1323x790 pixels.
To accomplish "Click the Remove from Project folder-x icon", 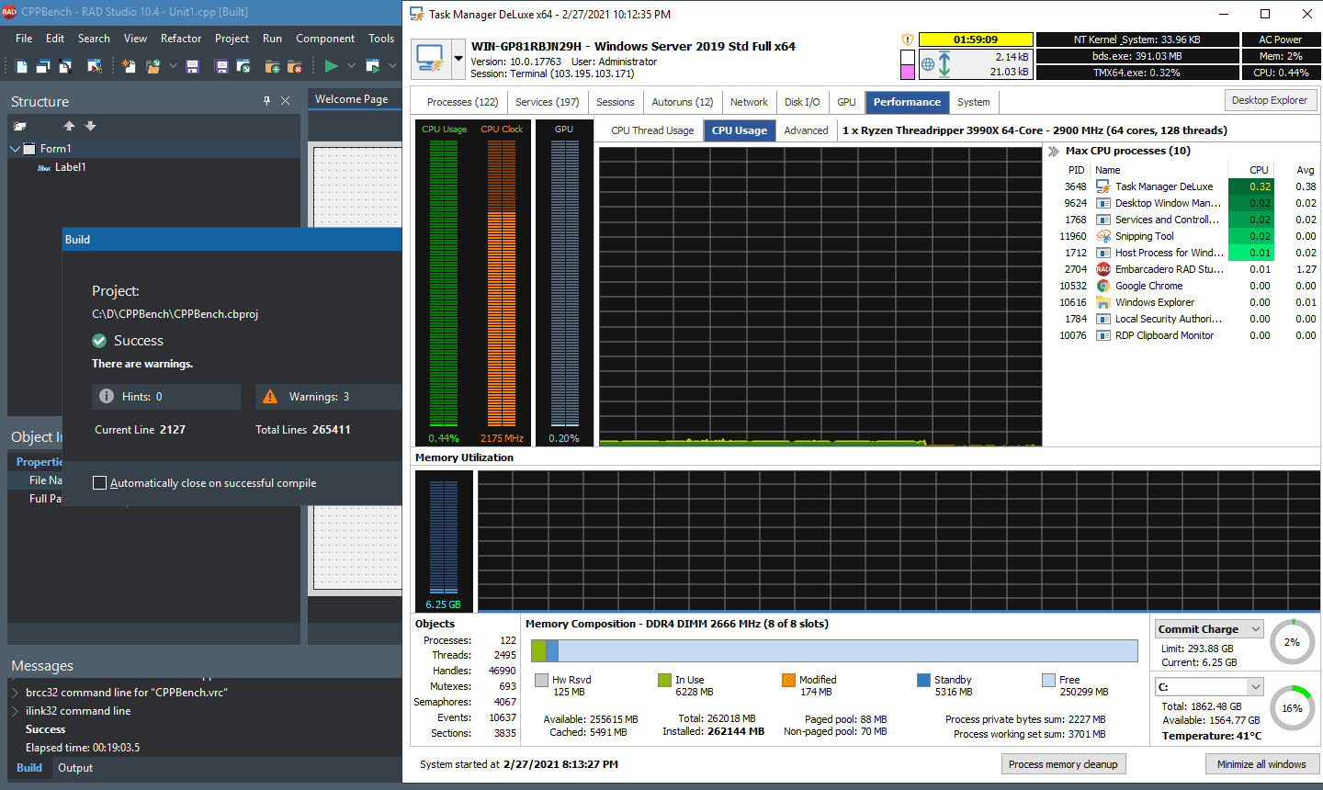I will (x=295, y=66).
